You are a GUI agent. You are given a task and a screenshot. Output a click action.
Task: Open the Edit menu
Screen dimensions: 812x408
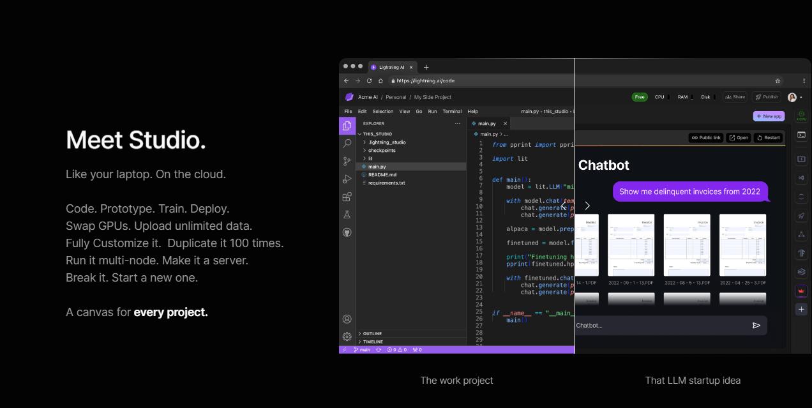pos(362,111)
